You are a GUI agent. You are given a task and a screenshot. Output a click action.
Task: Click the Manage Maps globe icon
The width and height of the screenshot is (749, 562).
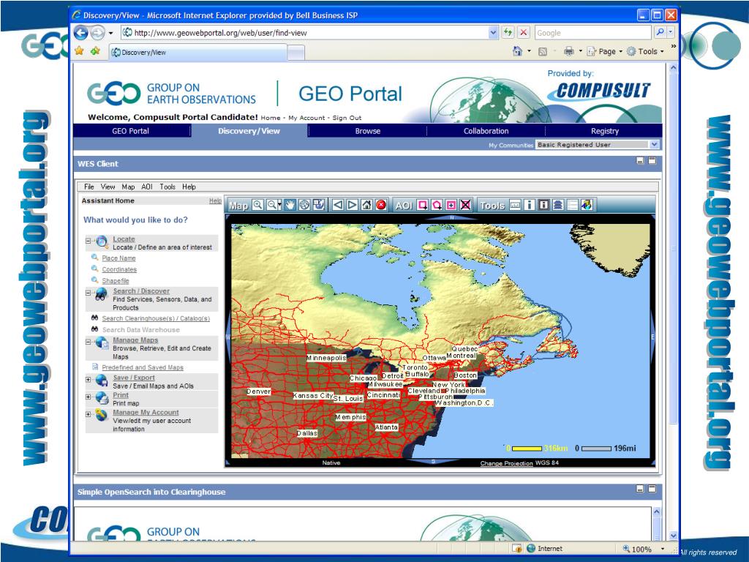102,342
